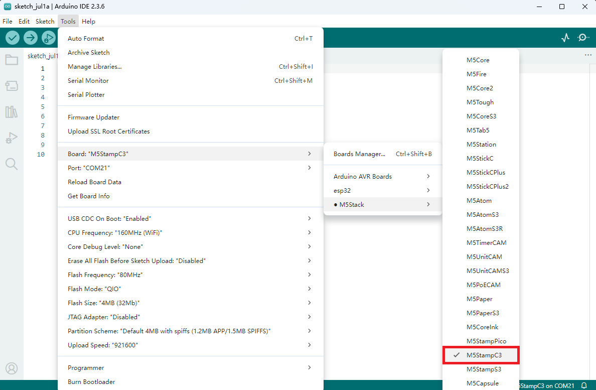Click Manage Libraries... menu entry

[191, 67]
